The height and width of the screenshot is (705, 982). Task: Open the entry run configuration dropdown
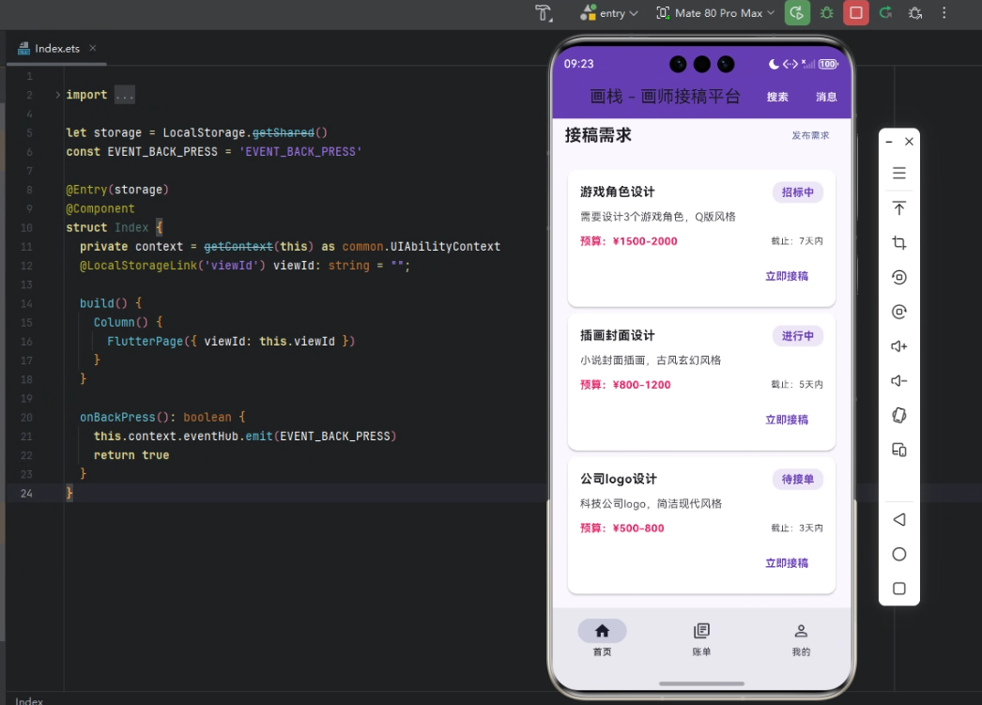[x=609, y=13]
